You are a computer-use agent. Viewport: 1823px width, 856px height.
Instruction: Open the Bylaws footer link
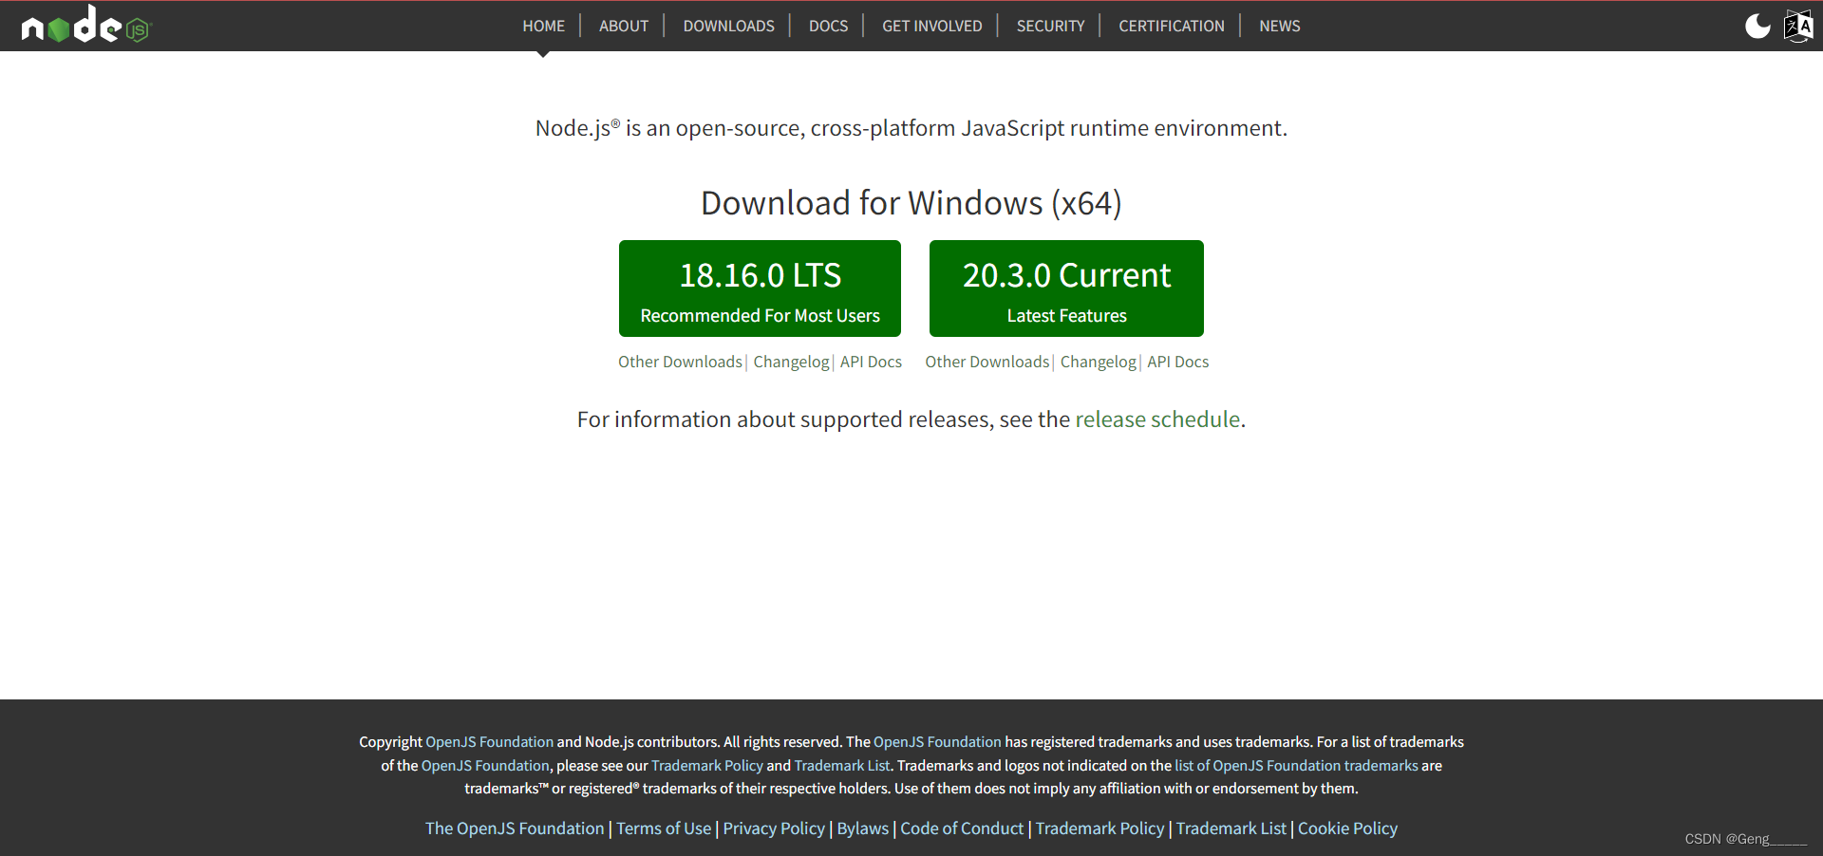pyautogui.click(x=862, y=828)
